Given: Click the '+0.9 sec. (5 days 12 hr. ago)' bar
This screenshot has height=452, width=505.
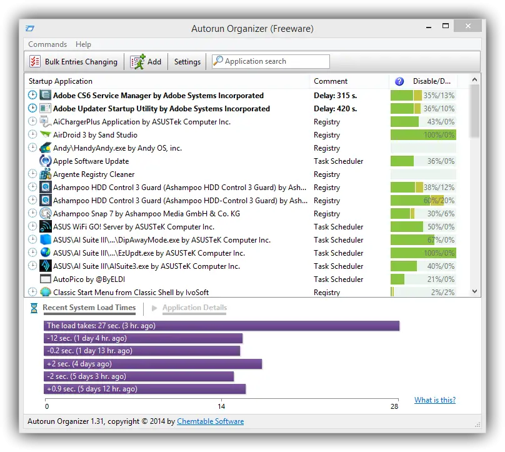Looking at the screenshot, I should tap(144, 389).
